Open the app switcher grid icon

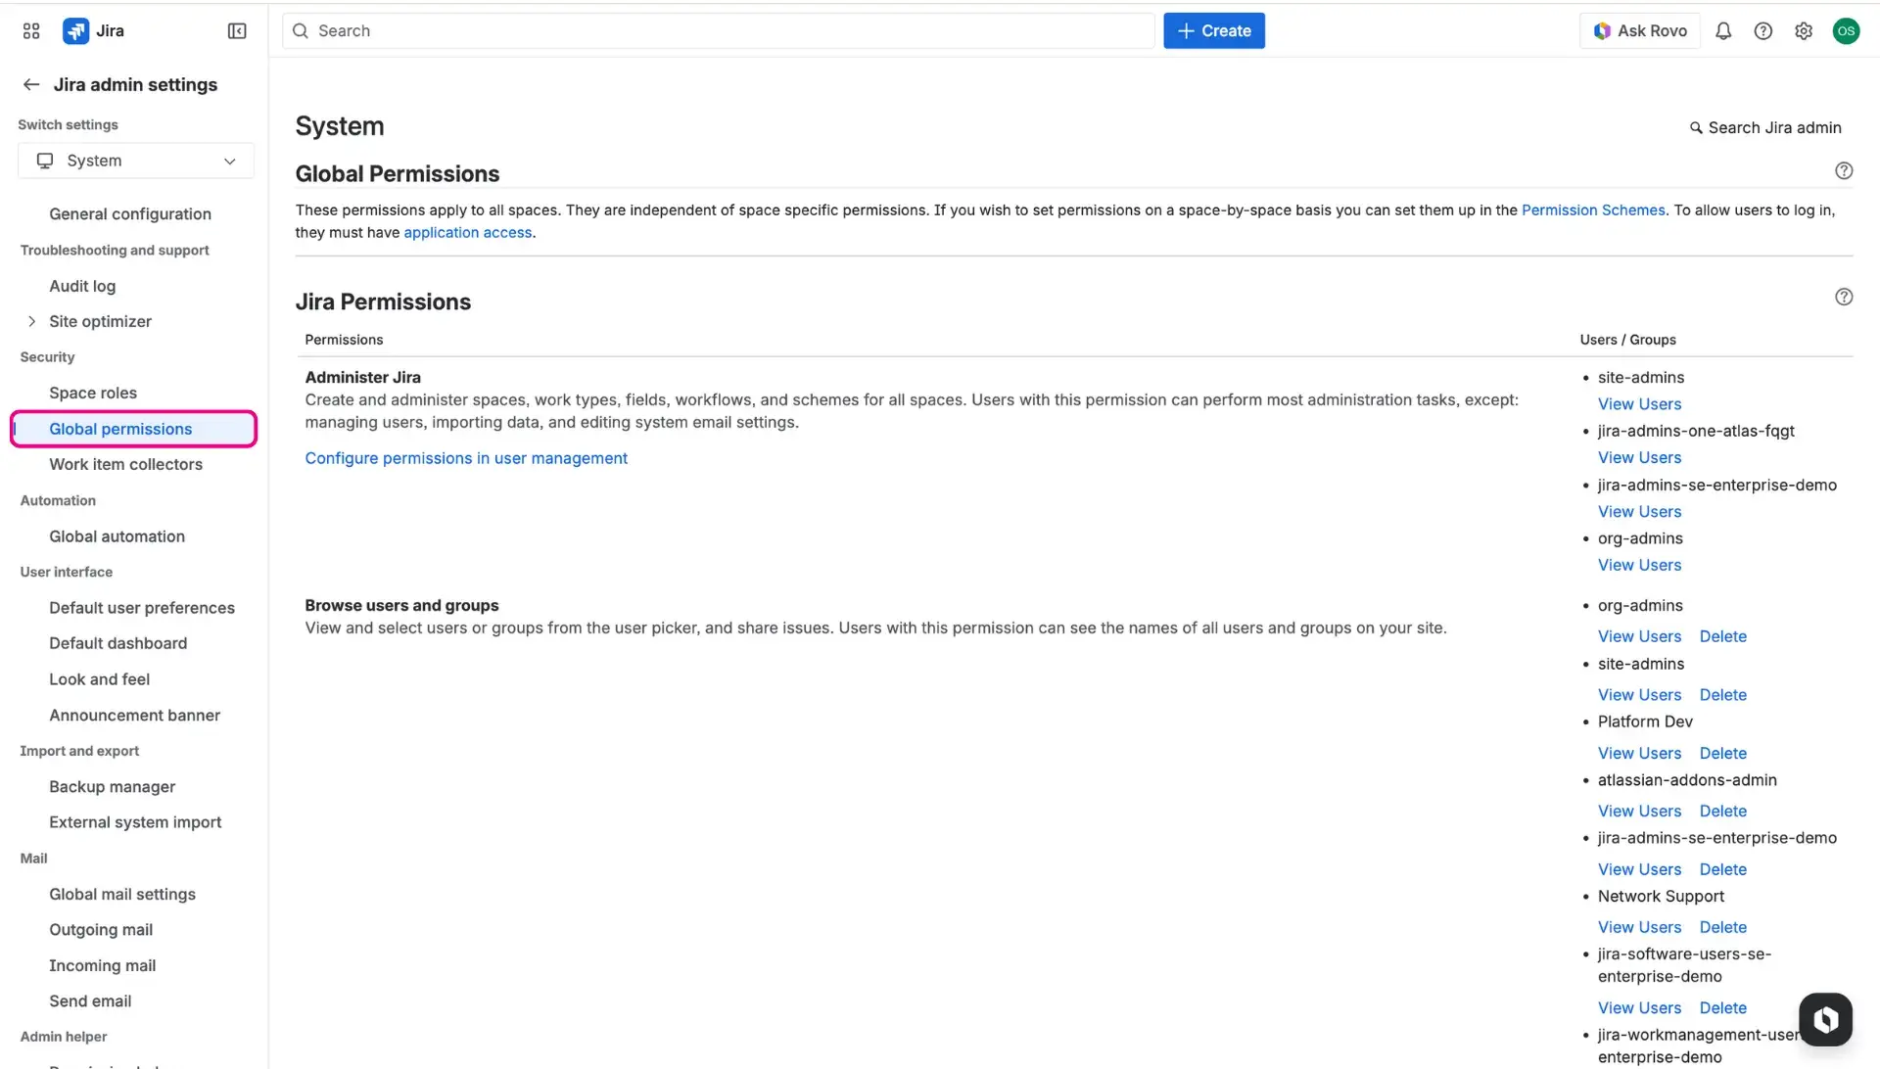30,30
